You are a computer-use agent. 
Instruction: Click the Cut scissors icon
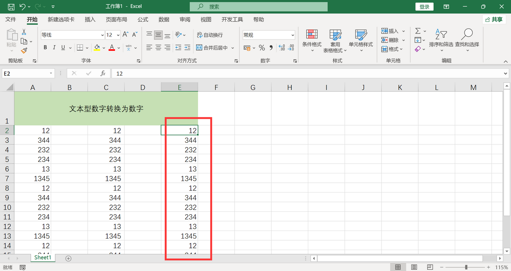[24, 32]
